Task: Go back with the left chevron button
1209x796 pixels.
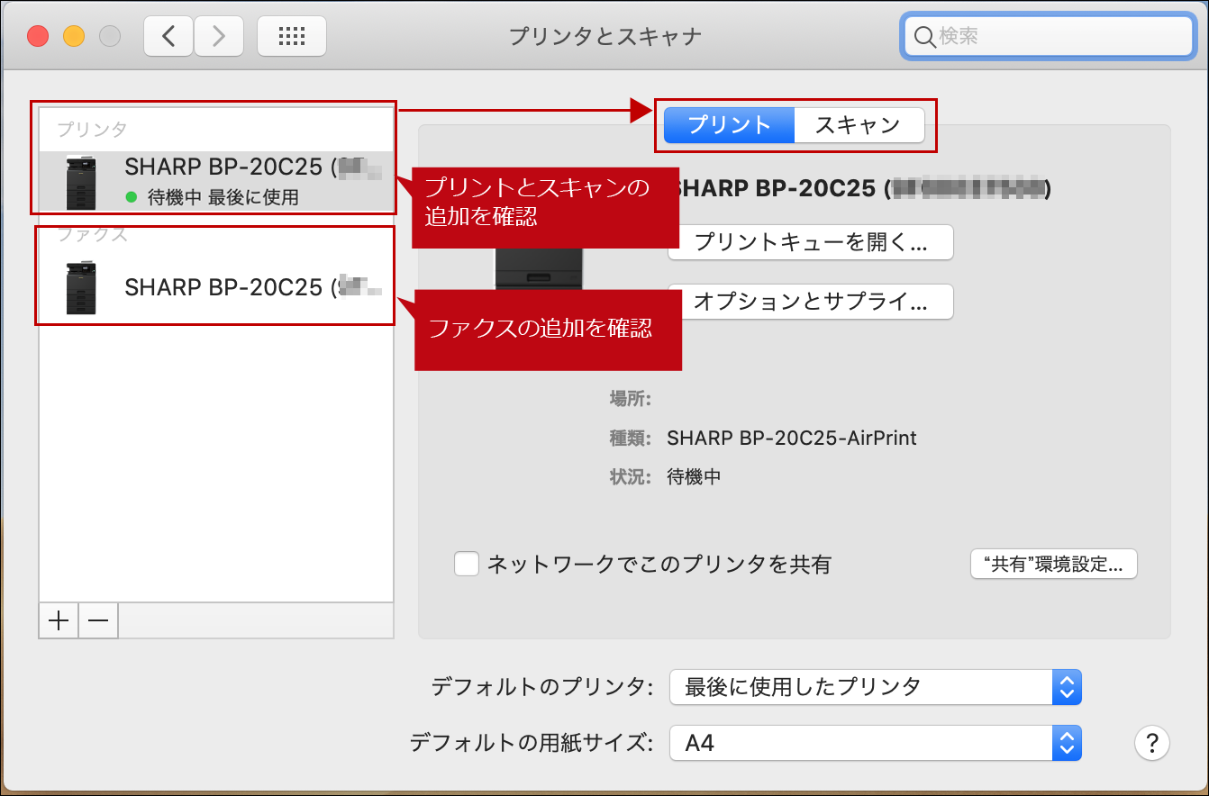Action: 168,36
